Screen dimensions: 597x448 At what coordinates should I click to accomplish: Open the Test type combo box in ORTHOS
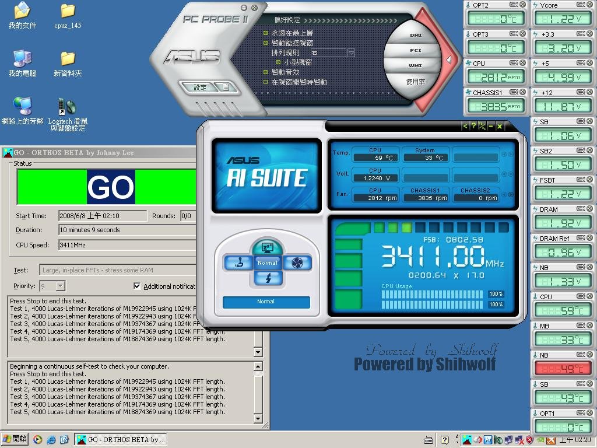[x=117, y=270]
